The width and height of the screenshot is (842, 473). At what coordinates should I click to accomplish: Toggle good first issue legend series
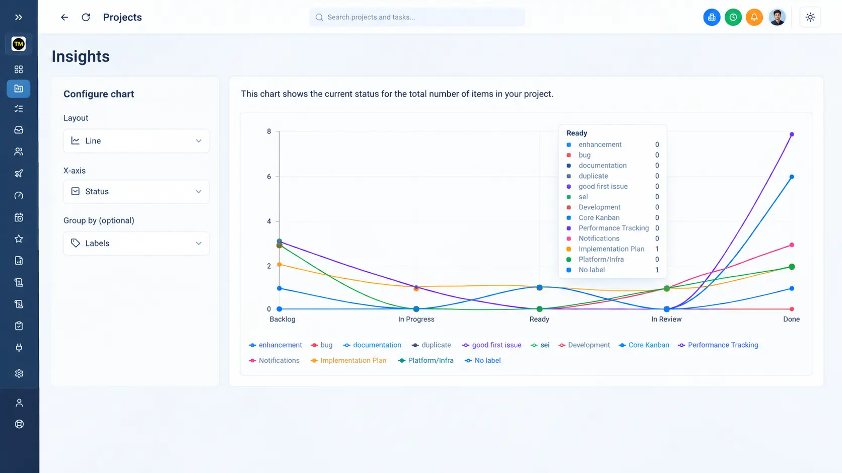[492, 345]
